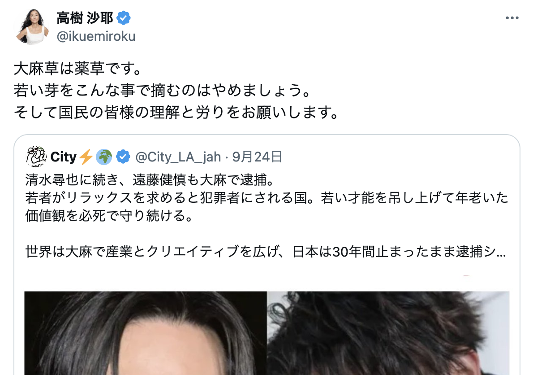Click the main post text starting 大麻草は薬草です
The image size is (533, 375).
point(78,69)
